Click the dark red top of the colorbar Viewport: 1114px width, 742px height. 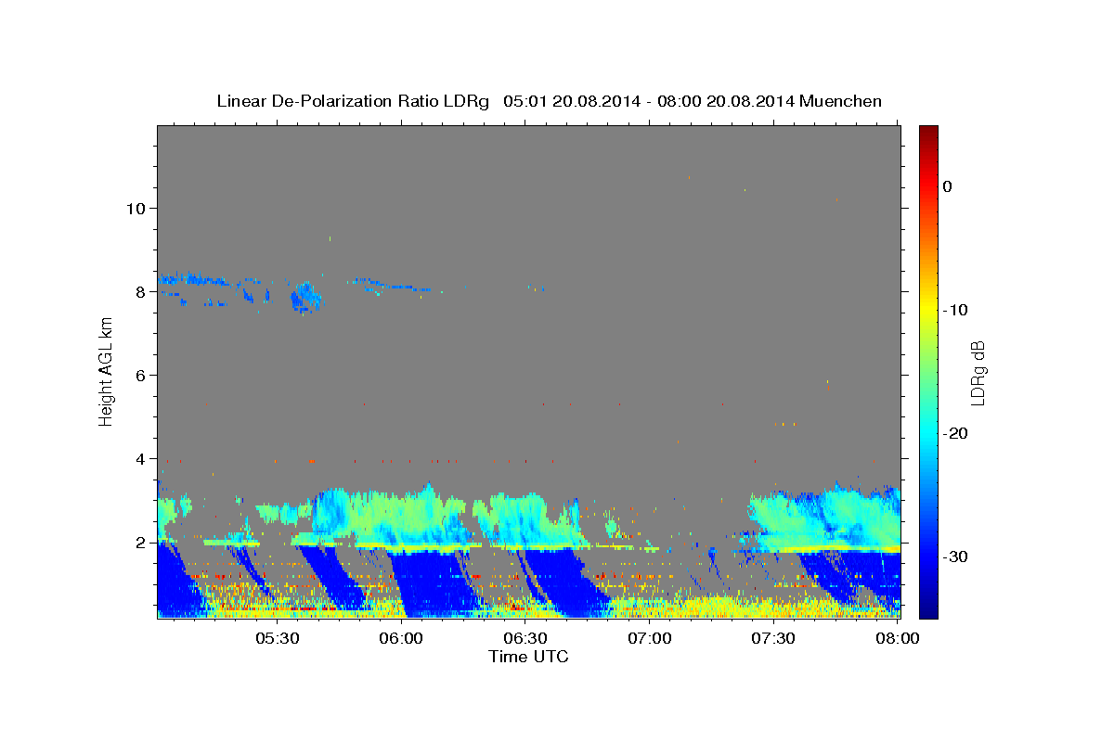point(927,134)
